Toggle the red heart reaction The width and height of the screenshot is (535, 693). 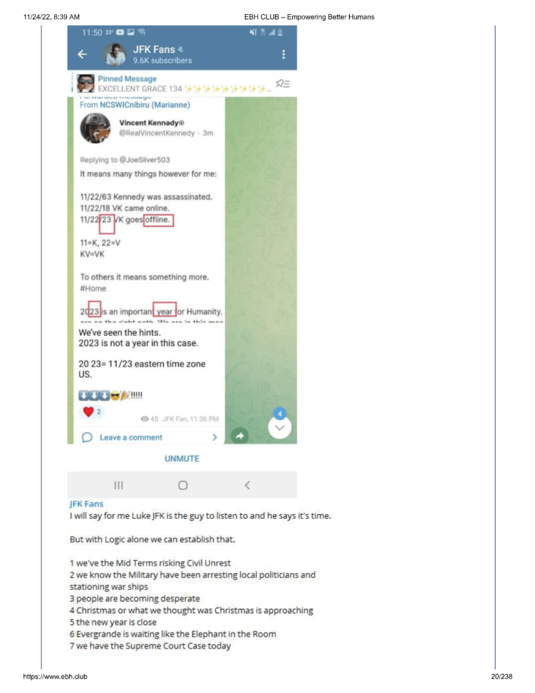point(89,411)
